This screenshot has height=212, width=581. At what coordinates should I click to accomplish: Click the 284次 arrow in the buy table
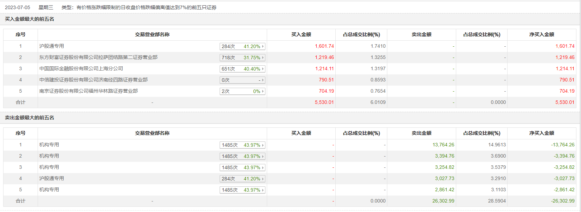coord(263,46)
